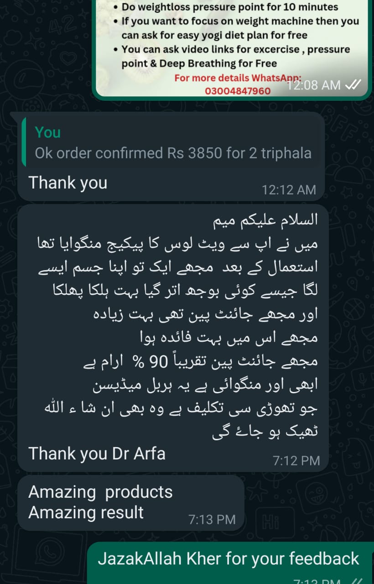Tap the 12:12 AM timestamp
Screen dimensions: 374x584
click(289, 190)
